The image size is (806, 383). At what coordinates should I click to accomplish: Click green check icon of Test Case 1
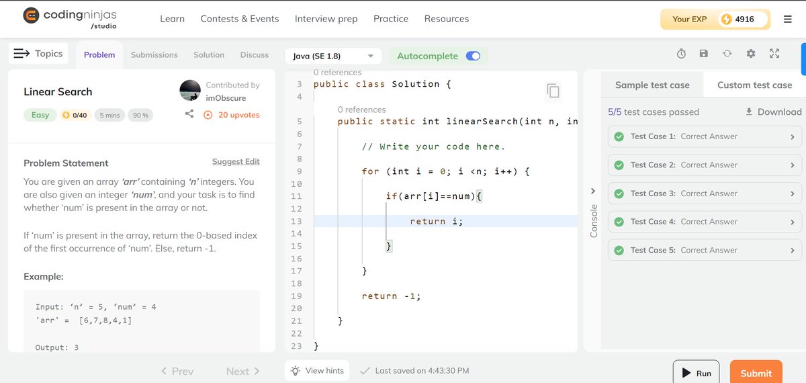coord(619,136)
